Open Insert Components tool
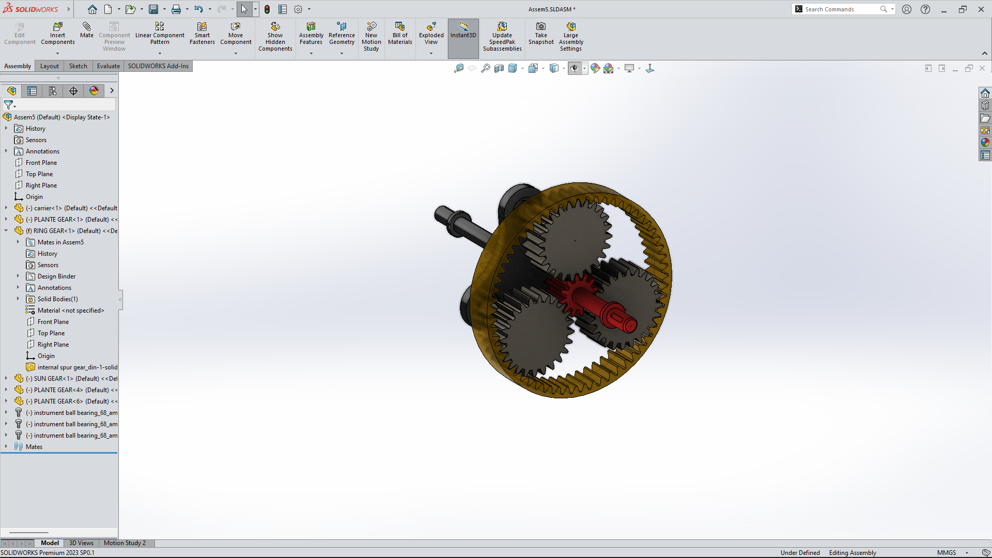 [x=57, y=27]
